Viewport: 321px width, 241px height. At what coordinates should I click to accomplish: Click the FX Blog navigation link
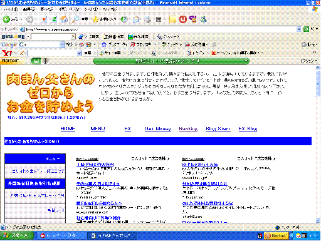248,129
